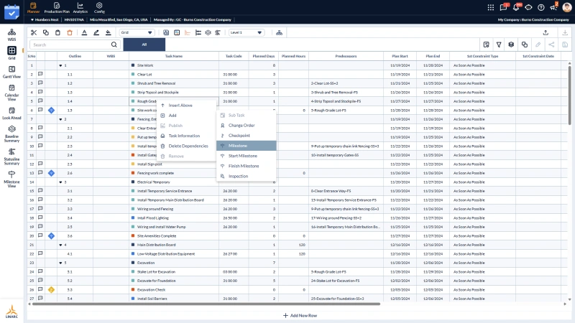Click the upload/export icon
Image resolution: width=575 pixels, height=323 pixels.
point(546,32)
